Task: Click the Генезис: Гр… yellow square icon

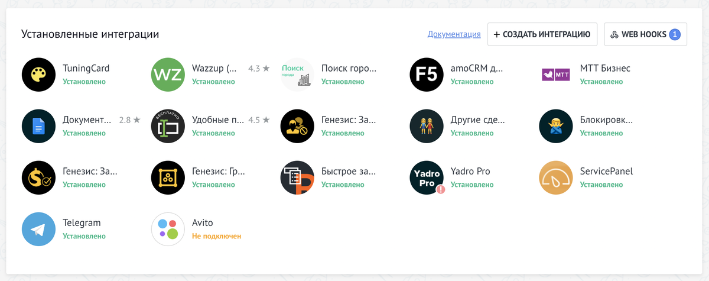Action: [x=168, y=177]
